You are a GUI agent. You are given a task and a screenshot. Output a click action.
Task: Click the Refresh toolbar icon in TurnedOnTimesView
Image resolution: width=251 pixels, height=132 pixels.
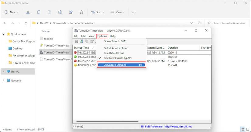(82, 41)
